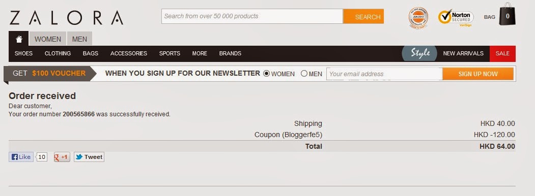The width and height of the screenshot is (535, 196).
Task: Switch to the MEN tab
Action: coord(79,39)
